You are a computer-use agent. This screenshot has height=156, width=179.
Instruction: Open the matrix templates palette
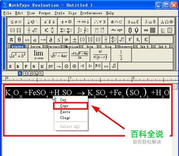pyautogui.click(x=150, y=30)
